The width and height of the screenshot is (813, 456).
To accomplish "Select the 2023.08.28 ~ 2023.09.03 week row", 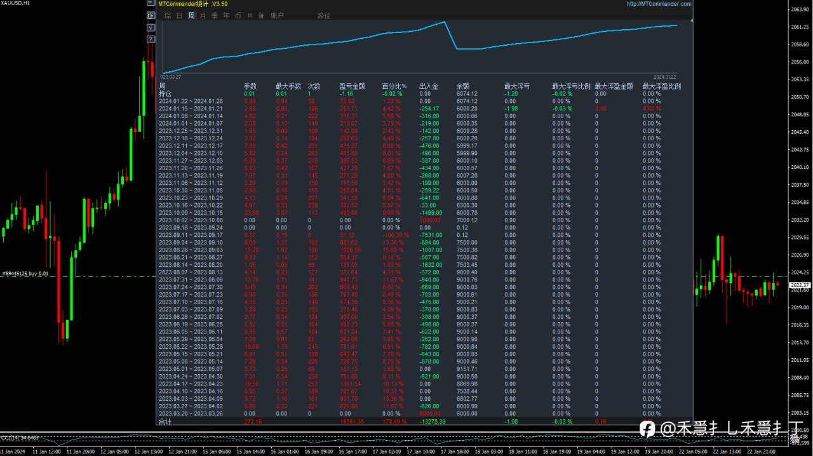I will 424,250.
